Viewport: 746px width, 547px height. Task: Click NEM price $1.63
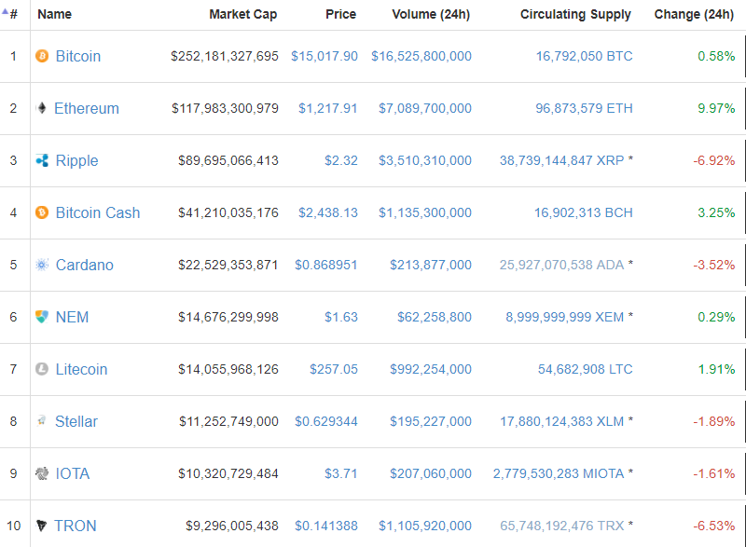(341, 317)
